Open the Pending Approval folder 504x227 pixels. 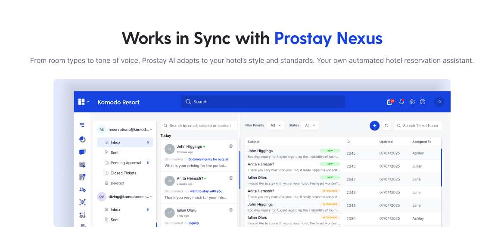pyautogui.click(x=125, y=163)
